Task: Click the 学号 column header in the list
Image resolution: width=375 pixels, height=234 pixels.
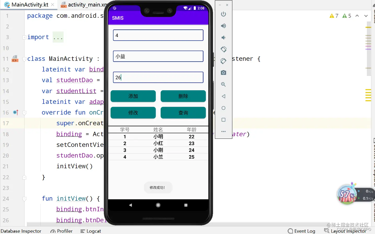Action: 125,129
